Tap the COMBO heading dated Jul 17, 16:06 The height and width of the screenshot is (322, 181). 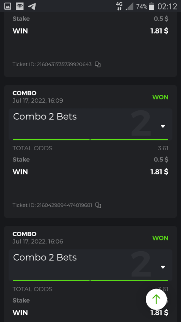[x=24, y=234]
